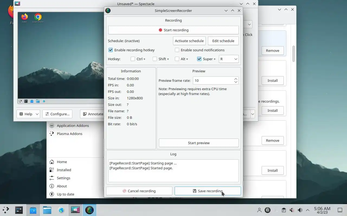Click the show desktop icon at taskbar end

tap(340, 210)
